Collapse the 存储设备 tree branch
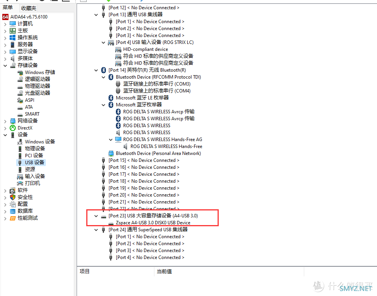The image size is (377, 296). pyautogui.click(x=5, y=66)
